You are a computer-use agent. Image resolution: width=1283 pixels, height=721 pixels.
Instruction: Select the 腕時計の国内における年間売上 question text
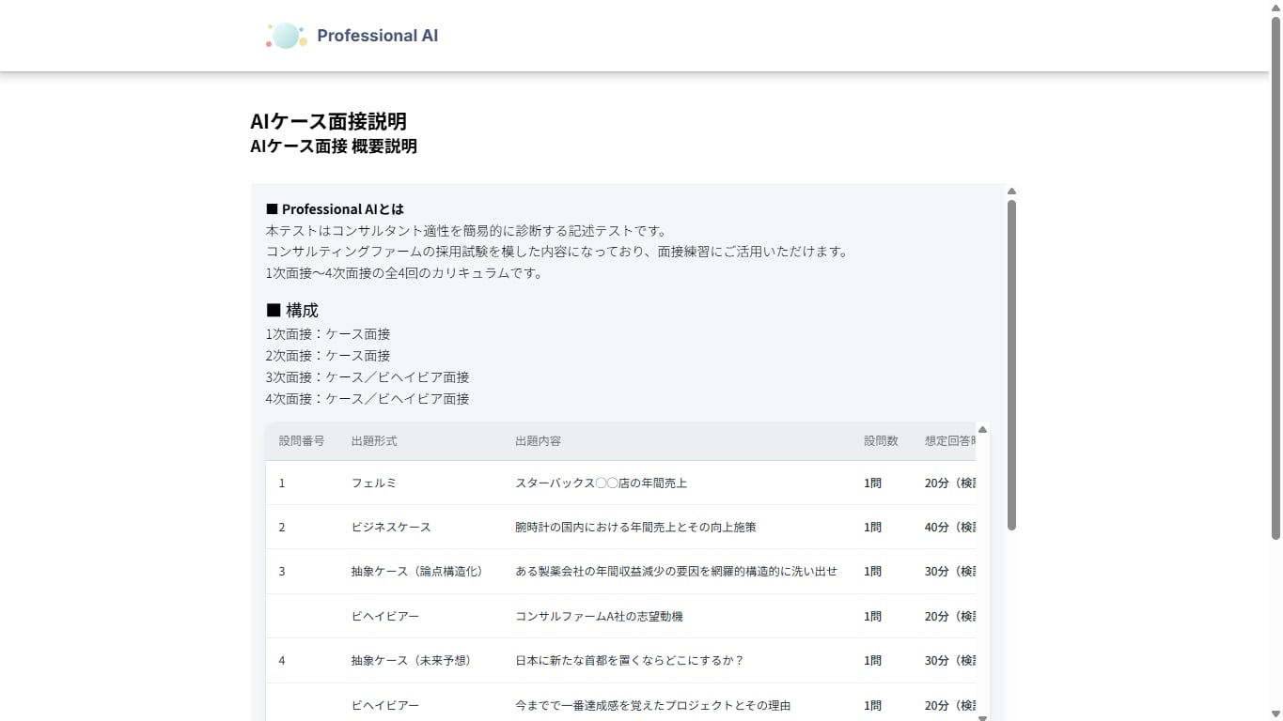click(x=636, y=528)
